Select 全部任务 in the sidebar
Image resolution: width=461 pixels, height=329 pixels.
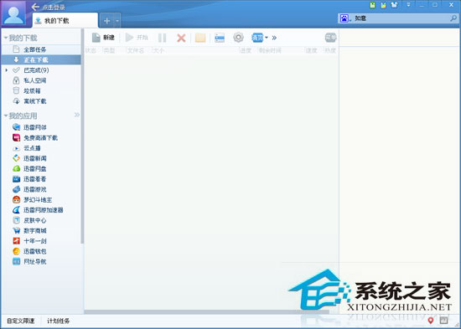click(41, 49)
